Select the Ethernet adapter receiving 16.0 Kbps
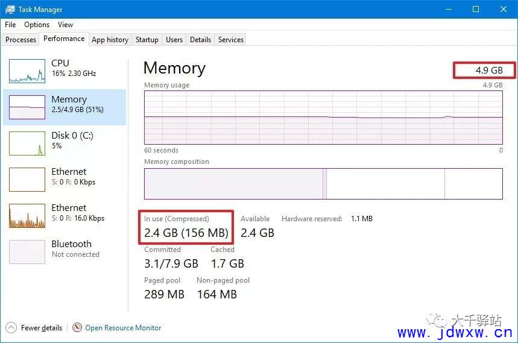This screenshot has width=518, height=343. pyautogui.click(x=65, y=216)
